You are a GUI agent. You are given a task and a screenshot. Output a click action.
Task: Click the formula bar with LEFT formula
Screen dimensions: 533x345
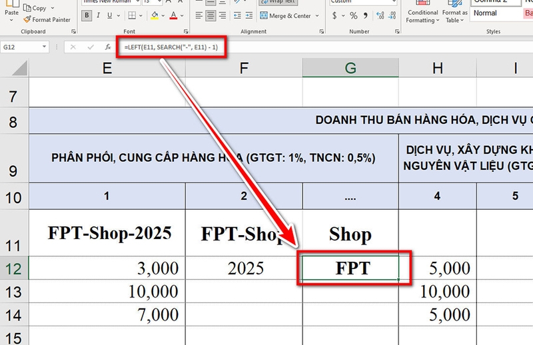pyautogui.click(x=324, y=47)
